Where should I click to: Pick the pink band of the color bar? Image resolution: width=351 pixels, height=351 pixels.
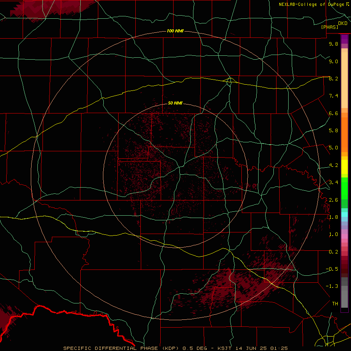(344, 236)
